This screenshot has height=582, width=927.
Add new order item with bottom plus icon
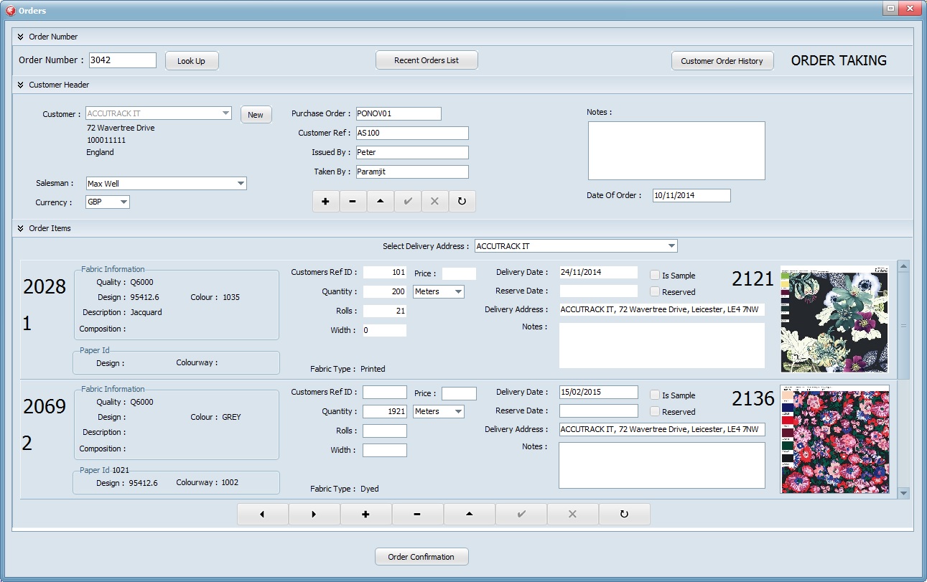click(x=365, y=515)
